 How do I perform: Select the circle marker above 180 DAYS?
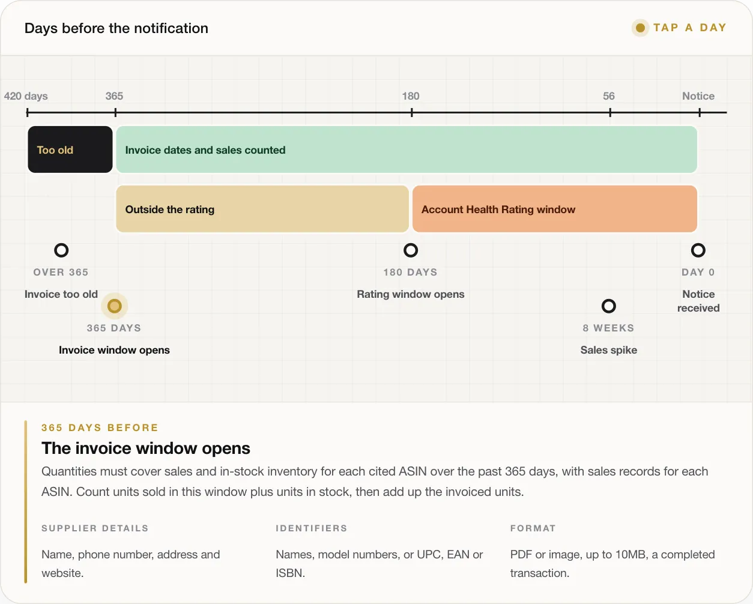tap(411, 250)
